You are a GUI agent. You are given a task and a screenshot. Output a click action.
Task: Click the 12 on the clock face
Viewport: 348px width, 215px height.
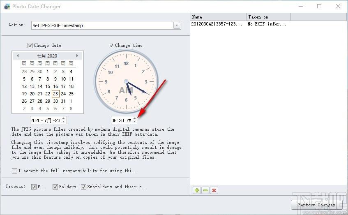click(126, 63)
